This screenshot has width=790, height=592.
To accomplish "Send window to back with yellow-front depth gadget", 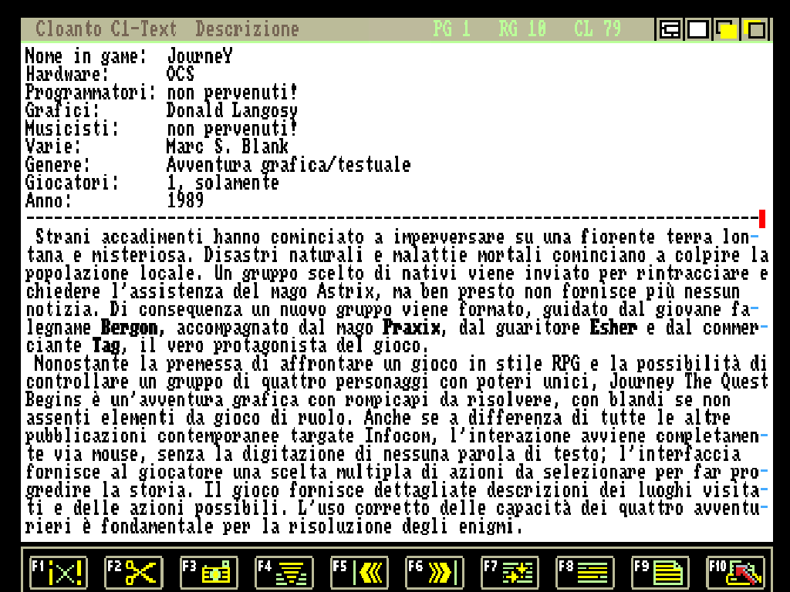I will click(727, 30).
